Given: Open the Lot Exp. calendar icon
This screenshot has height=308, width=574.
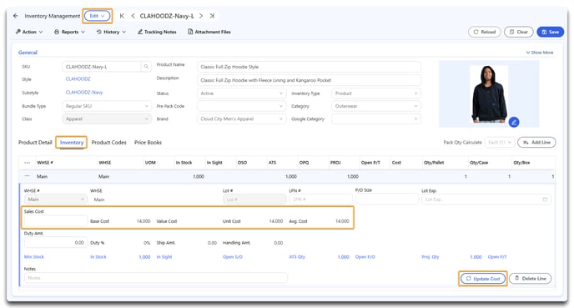Looking at the screenshot, I should click(545, 199).
